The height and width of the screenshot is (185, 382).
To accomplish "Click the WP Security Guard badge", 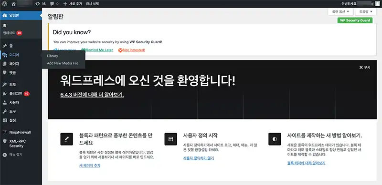I will [x=355, y=20].
